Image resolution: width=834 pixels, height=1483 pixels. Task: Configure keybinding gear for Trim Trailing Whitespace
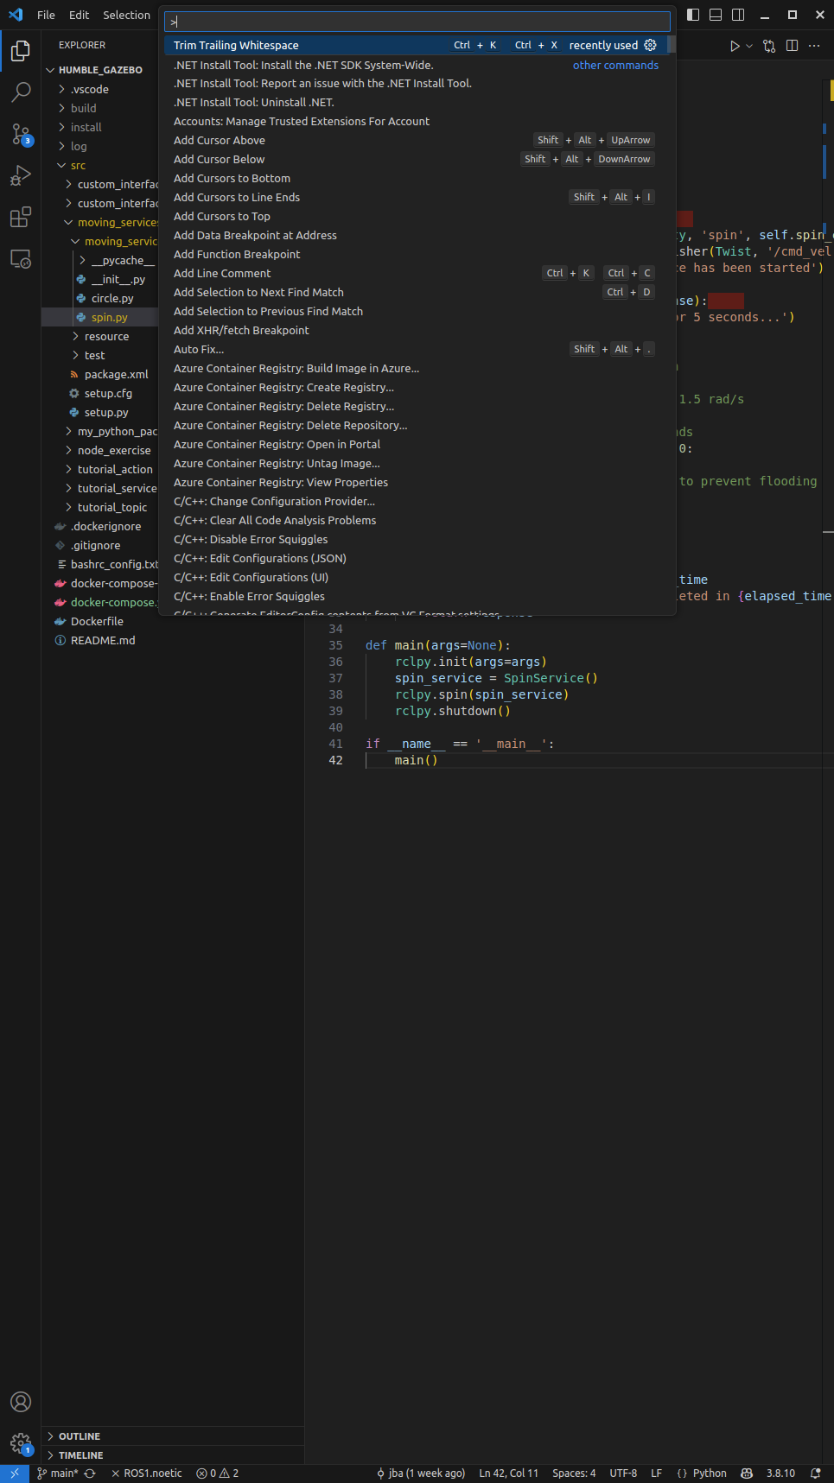(650, 45)
